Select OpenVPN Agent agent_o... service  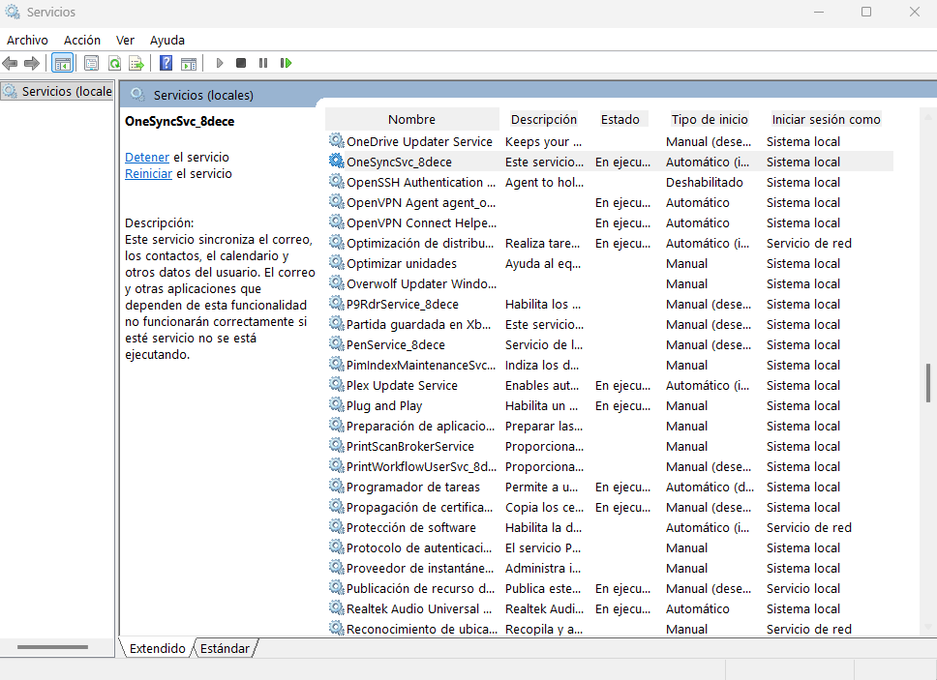point(610,202)
